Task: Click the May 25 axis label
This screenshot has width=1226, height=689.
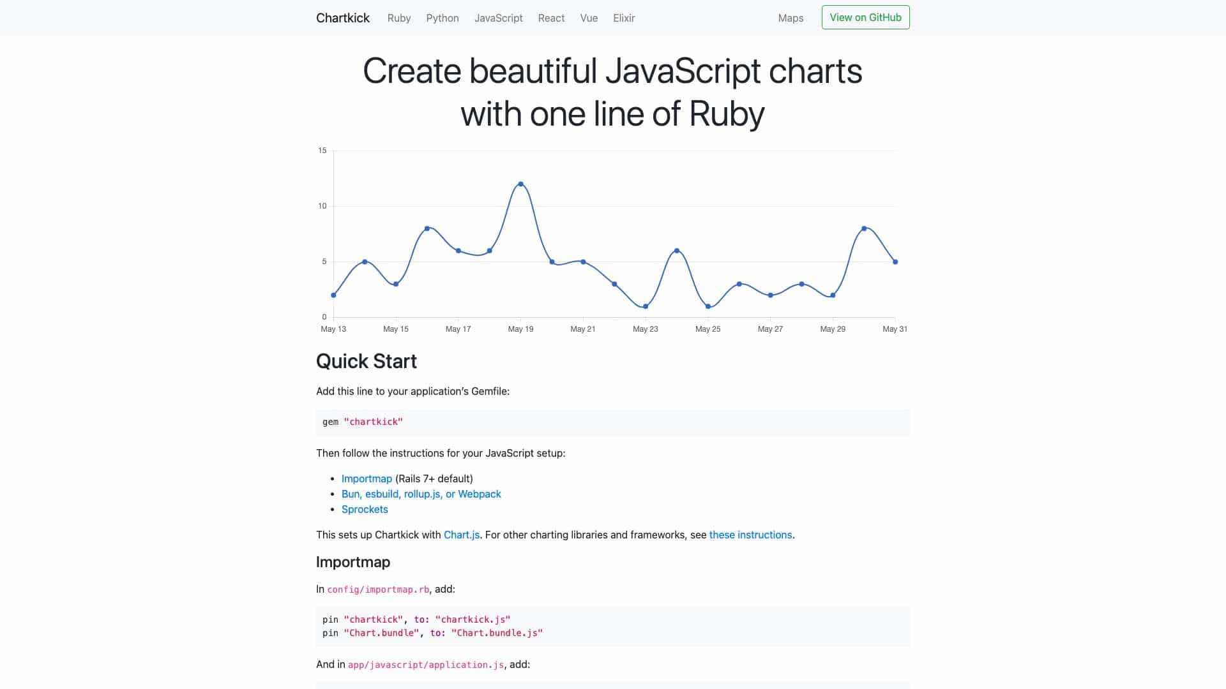Action: pos(708,329)
